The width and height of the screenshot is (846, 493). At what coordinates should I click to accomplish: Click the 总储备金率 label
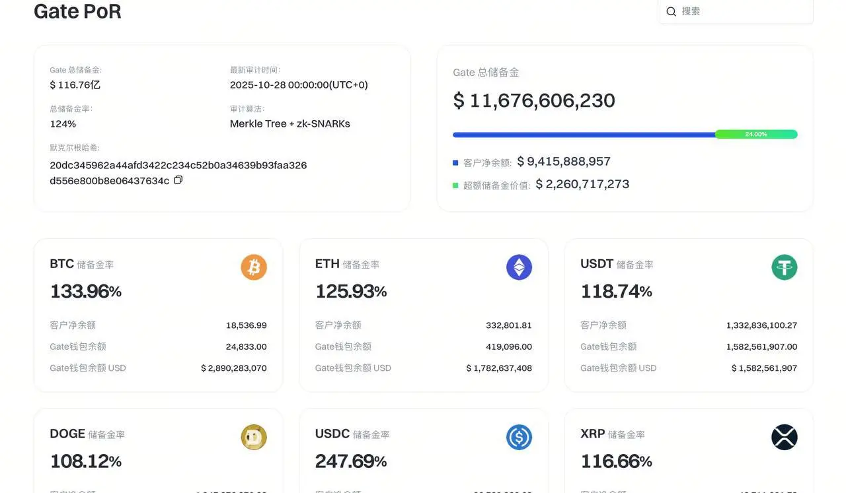[x=71, y=109]
